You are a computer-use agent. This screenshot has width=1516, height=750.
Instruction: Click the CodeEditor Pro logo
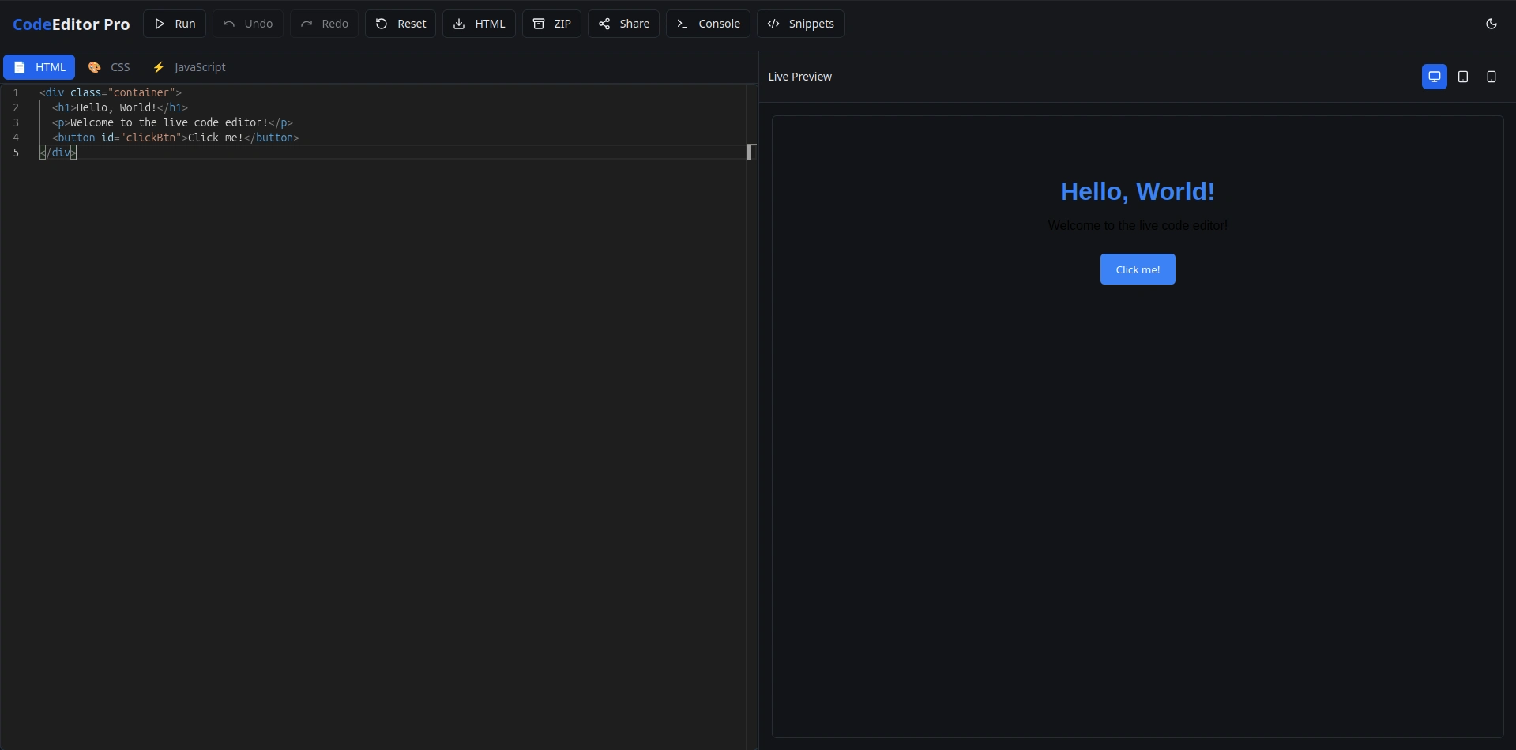pyautogui.click(x=71, y=24)
